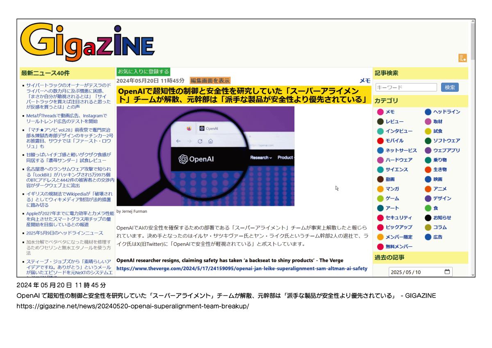The image size is (492, 348).
Task: Click the olive dot beside コラム
Action: 428,227
